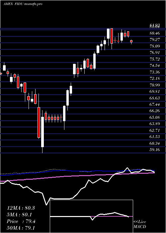166x233 pixels.
Task: Click the lowest-reaching white candlestick near 59.16
Action: [42, 132]
